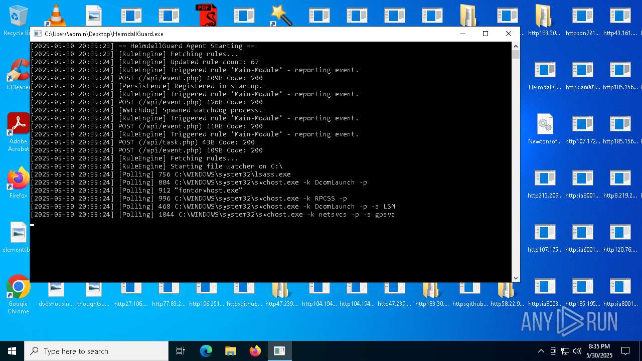
Task: Click the HeimdallGuard.exe title bar path text
Action: pyautogui.click(x=104, y=34)
